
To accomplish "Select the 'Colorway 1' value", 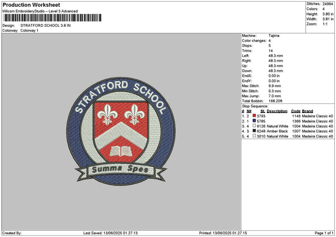I will point(29,31).
